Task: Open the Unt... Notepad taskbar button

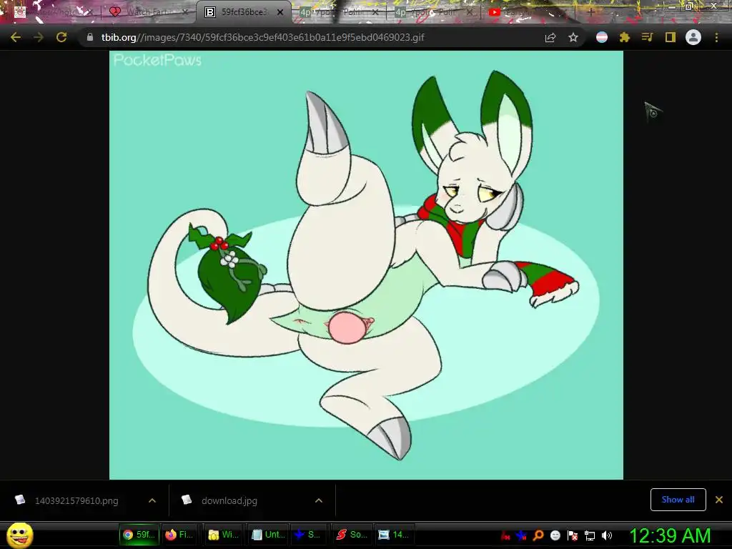Action: coord(268,535)
